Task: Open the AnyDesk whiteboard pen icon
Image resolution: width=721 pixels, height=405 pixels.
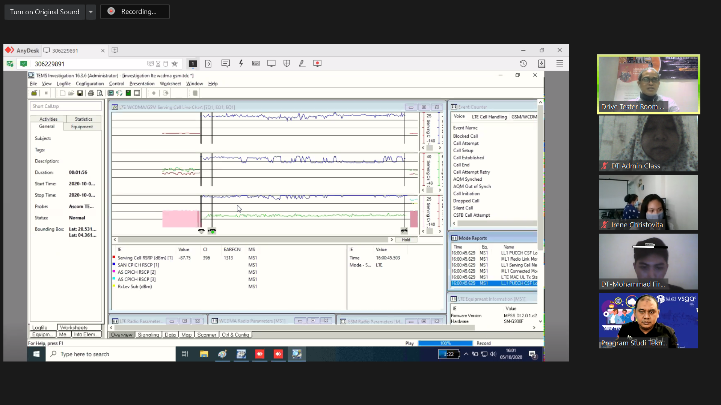Action: point(302,63)
